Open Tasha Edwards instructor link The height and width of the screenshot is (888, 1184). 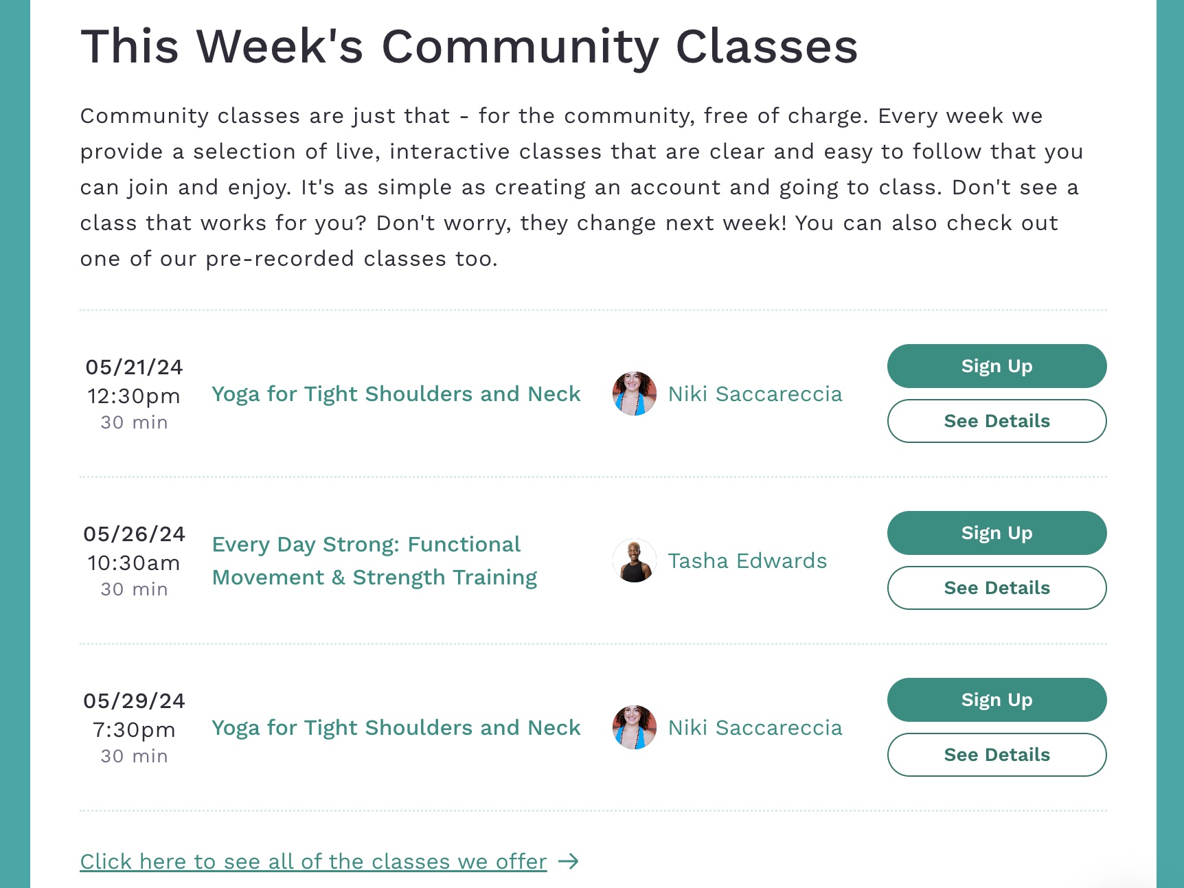pyautogui.click(x=747, y=561)
